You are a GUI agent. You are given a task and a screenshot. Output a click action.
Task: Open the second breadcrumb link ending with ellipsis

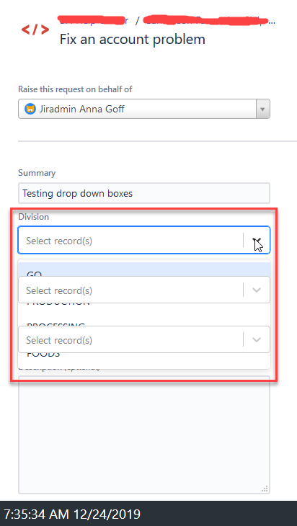click(209, 20)
